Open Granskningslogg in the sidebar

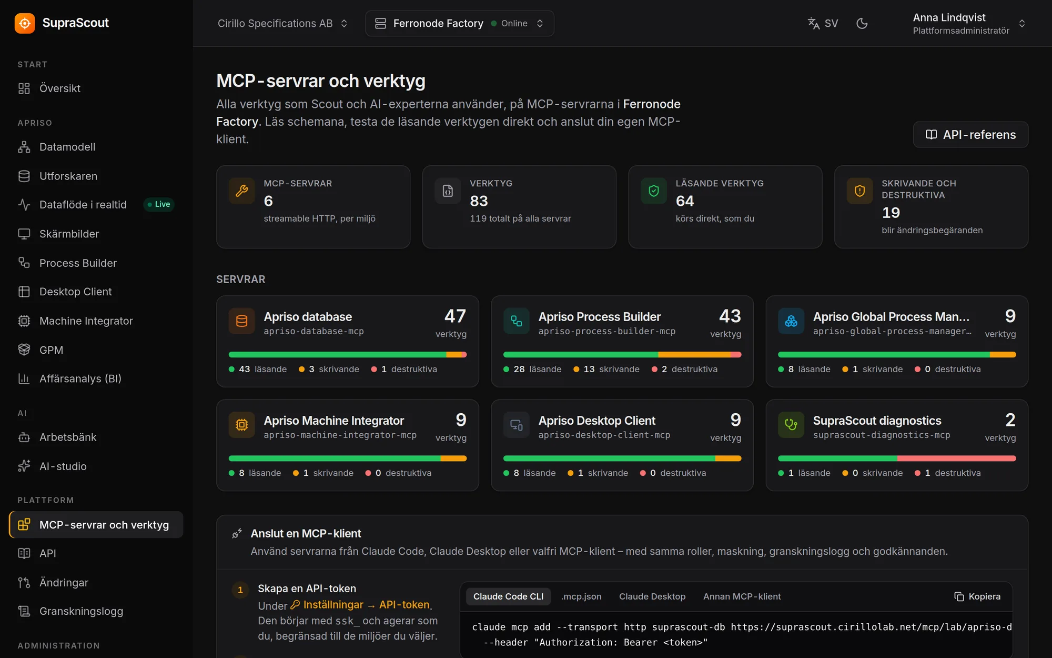click(96, 611)
